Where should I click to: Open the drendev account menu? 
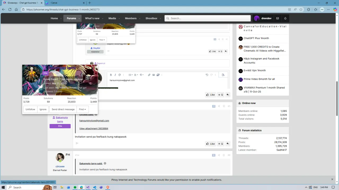(263, 18)
